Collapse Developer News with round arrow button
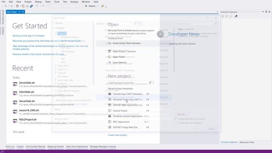The height and width of the screenshot is (153, 272). (160, 34)
